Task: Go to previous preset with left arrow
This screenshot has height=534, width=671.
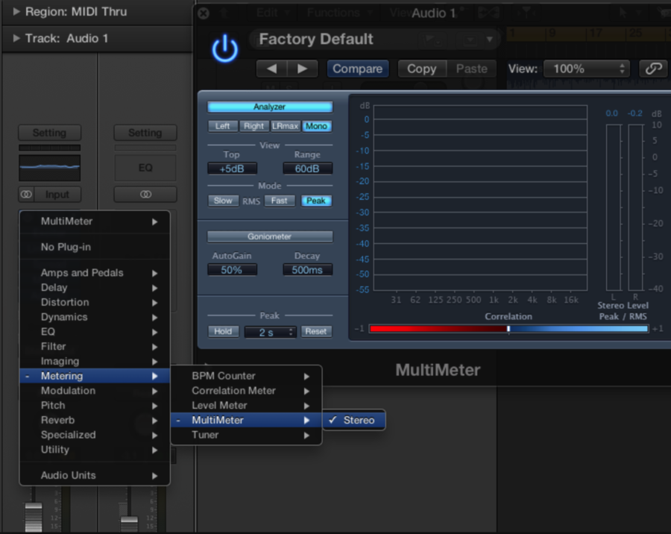Action: coord(271,69)
